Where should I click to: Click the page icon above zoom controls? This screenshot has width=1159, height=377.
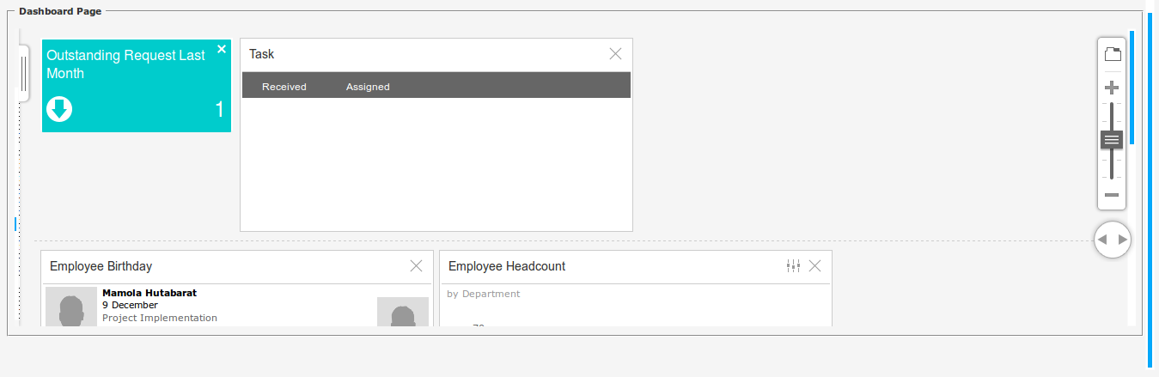pos(1112,54)
